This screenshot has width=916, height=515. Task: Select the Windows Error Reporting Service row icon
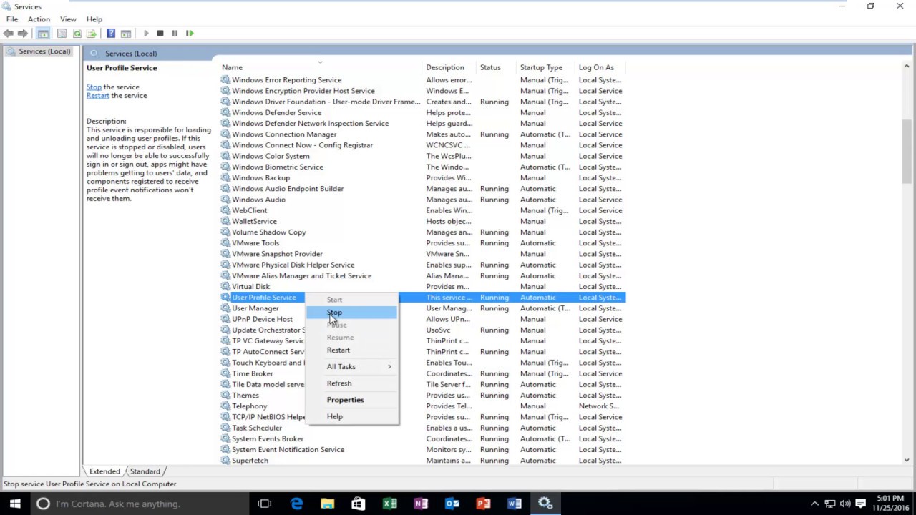[225, 80]
